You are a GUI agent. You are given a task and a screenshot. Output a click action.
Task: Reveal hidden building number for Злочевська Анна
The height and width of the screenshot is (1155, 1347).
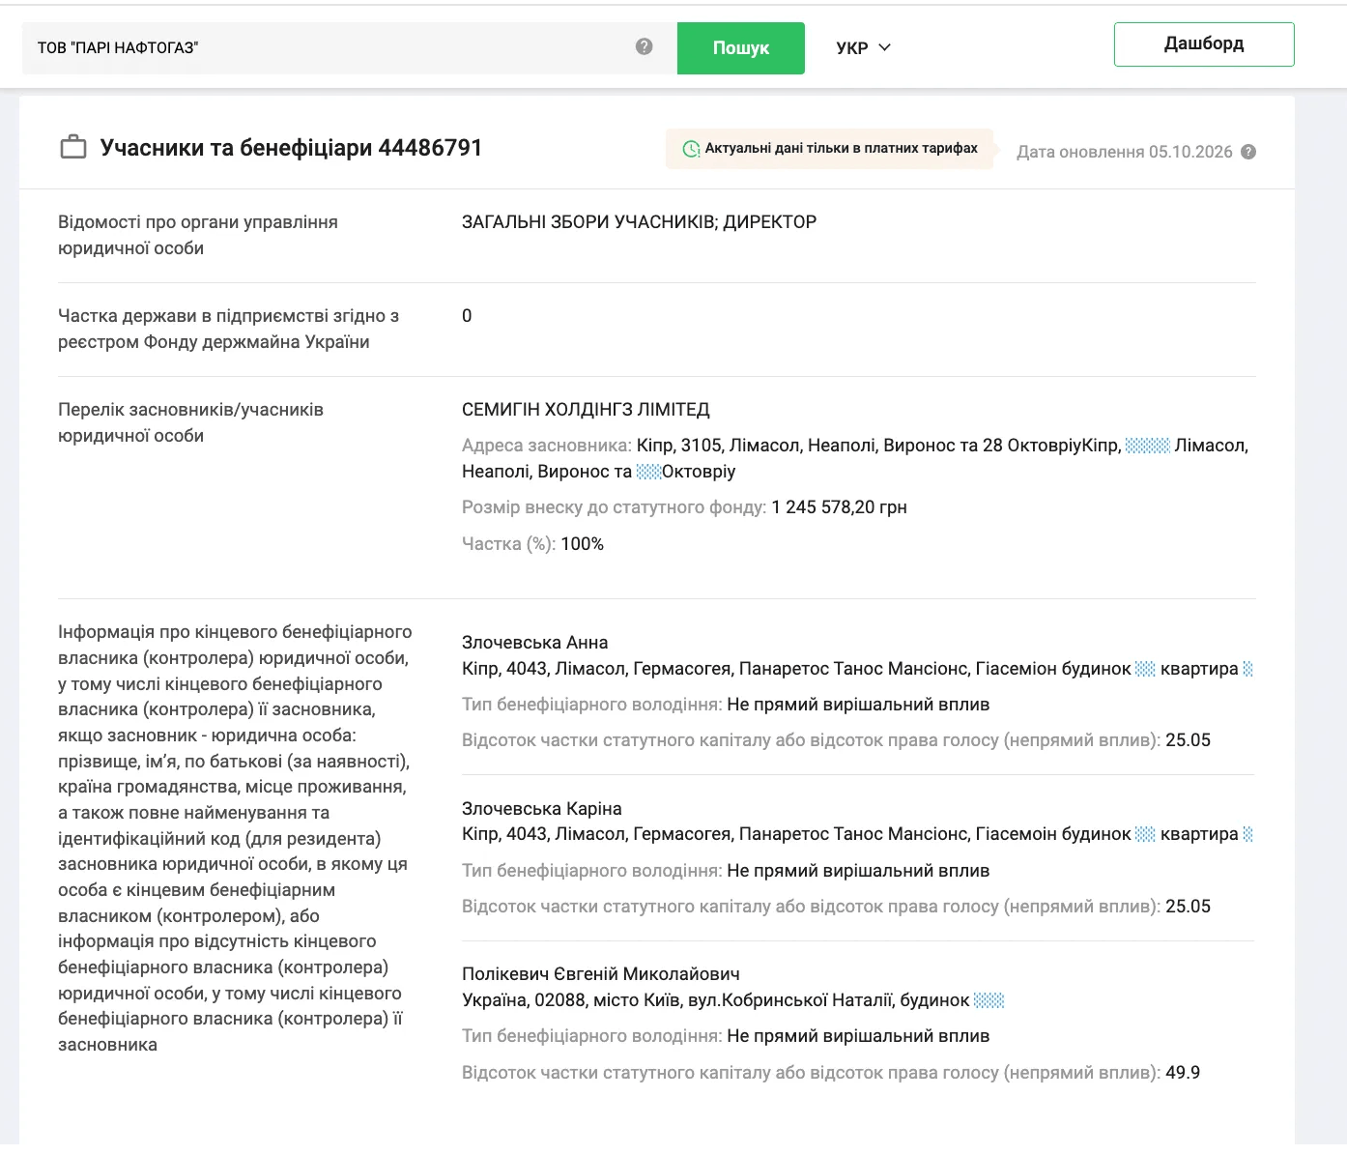1145,669
